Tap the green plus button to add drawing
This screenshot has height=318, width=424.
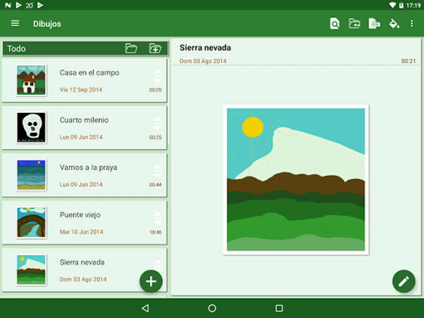click(151, 281)
